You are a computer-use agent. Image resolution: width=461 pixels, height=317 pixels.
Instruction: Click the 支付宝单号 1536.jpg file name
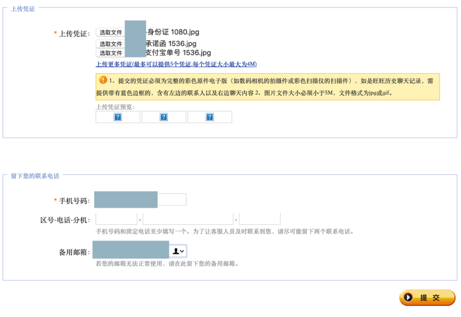[179, 52]
